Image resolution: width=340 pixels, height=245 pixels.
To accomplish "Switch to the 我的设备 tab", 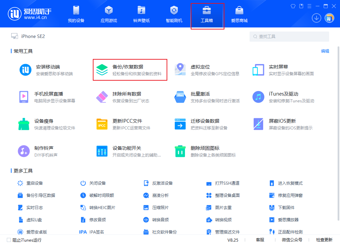I will pyautogui.click(x=76, y=14).
